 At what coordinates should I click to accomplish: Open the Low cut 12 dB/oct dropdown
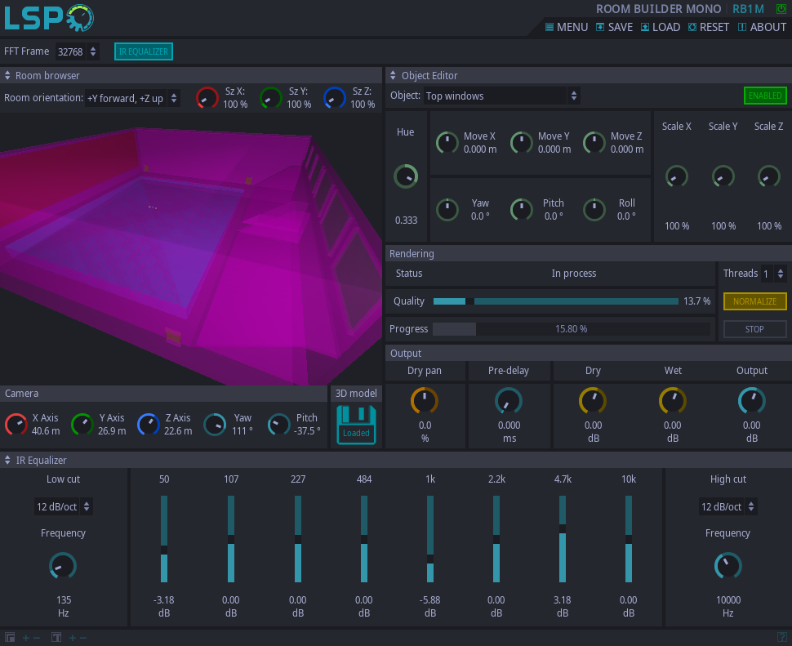click(x=63, y=506)
